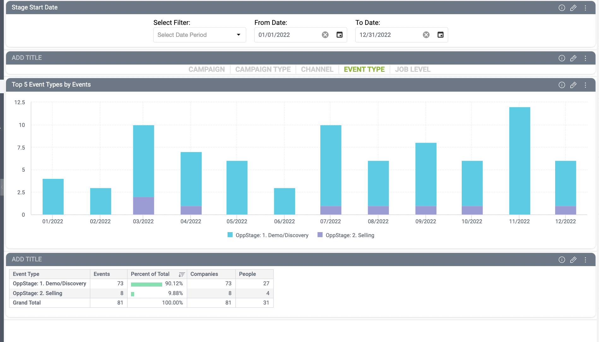Click the 01/2022 bar in chart
599x342 pixels.
pyautogui.click(x=53, y=197)
